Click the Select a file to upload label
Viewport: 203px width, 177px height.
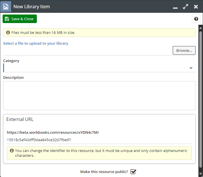36,44
